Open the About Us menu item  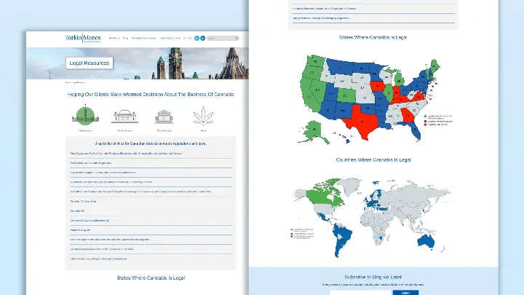click(x=114, y=38)
